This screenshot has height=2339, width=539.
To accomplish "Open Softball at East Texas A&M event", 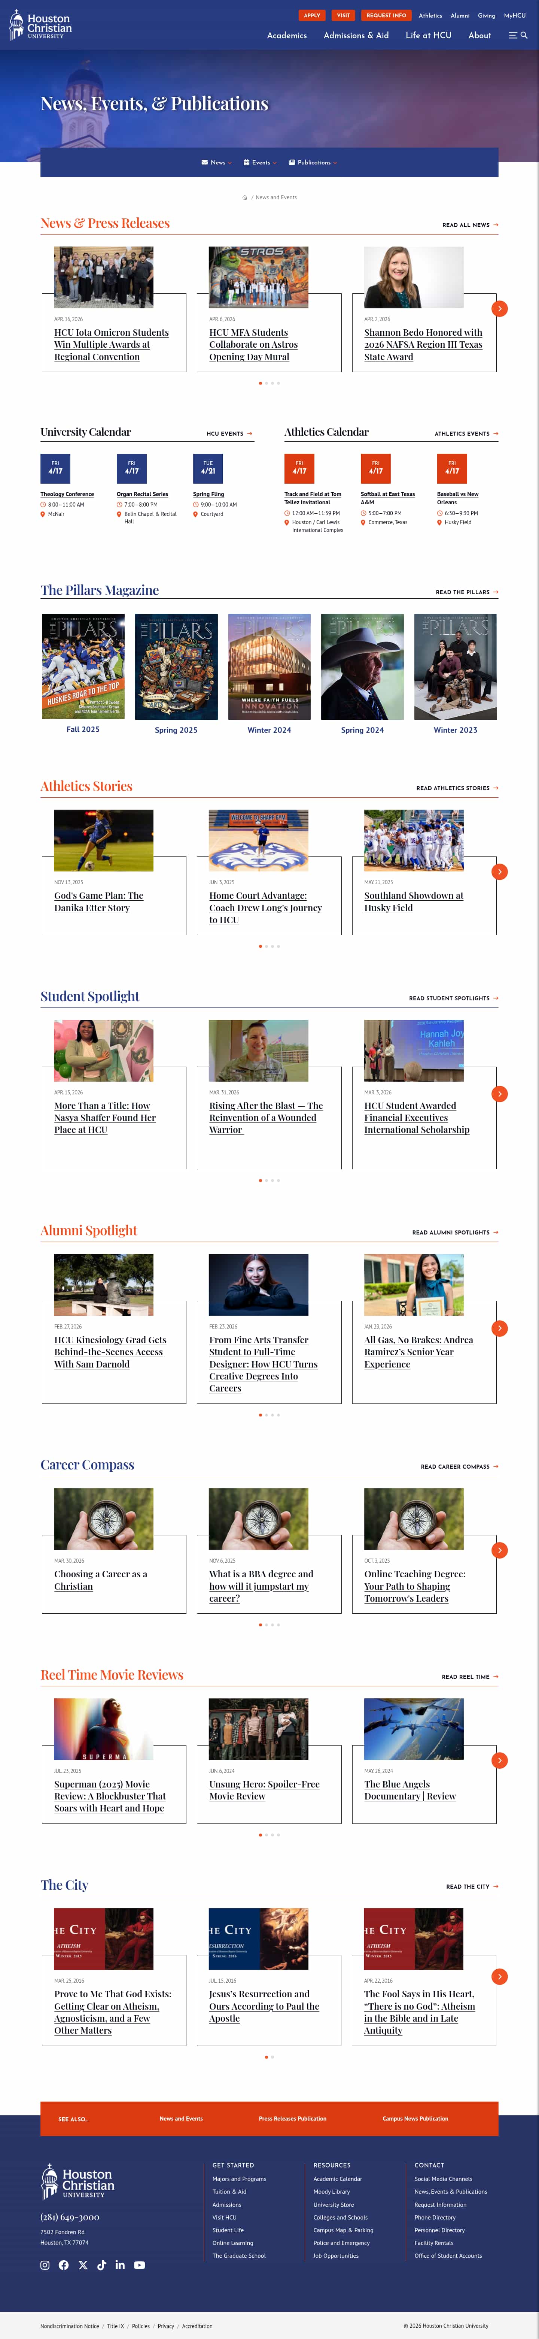I will point(387,499).
